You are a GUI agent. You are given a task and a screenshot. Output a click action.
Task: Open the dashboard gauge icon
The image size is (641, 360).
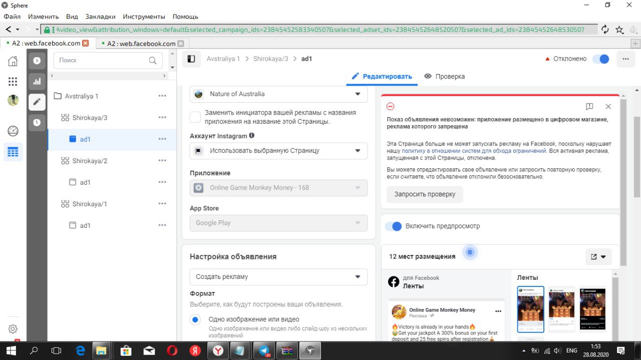13,131
